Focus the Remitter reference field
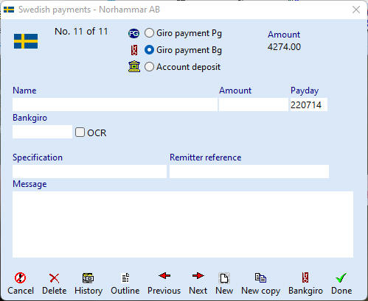Screen dimensions: 368x301 [249, 171]
